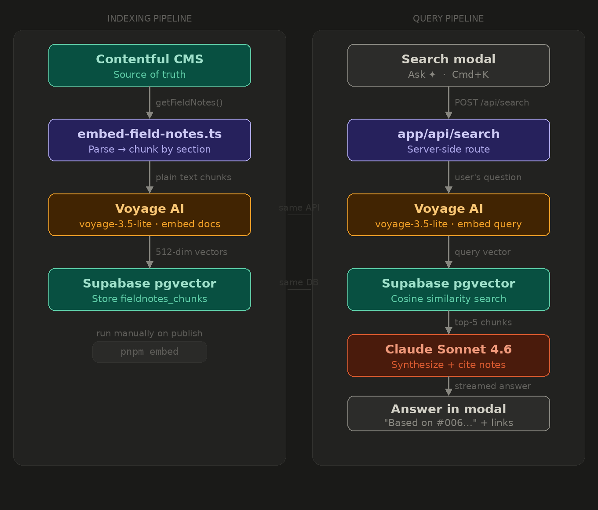Screen dimensions: 598x510
Task: Click the streamed answer label
Action: tap(492, 386)
